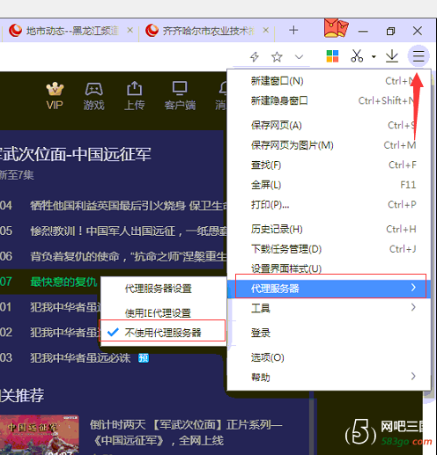Select 使用IE代理设置 option
This screenshot has height=455, width=437.
[x=164, y=313]
